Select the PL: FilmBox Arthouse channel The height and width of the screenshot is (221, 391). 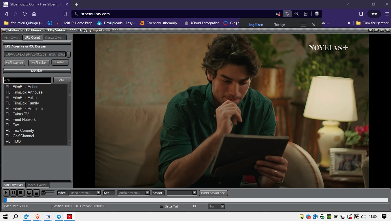[36, 92]
